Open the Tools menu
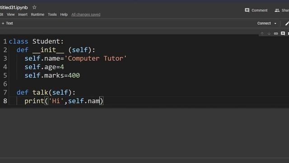Screen dimensions: 289x163 (x=52, y=14)
